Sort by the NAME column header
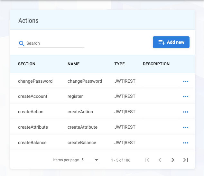The width and height of the screenshot is (204, 176). click(73, 64)
